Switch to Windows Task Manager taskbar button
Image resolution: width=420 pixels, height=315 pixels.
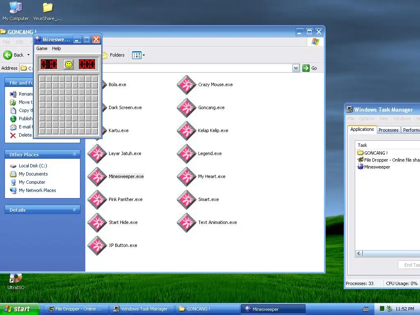tap(142, 309)
